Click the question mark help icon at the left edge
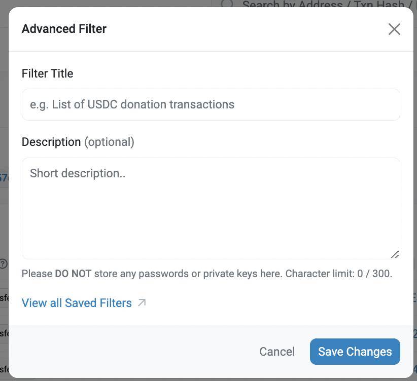 [3, 264]
